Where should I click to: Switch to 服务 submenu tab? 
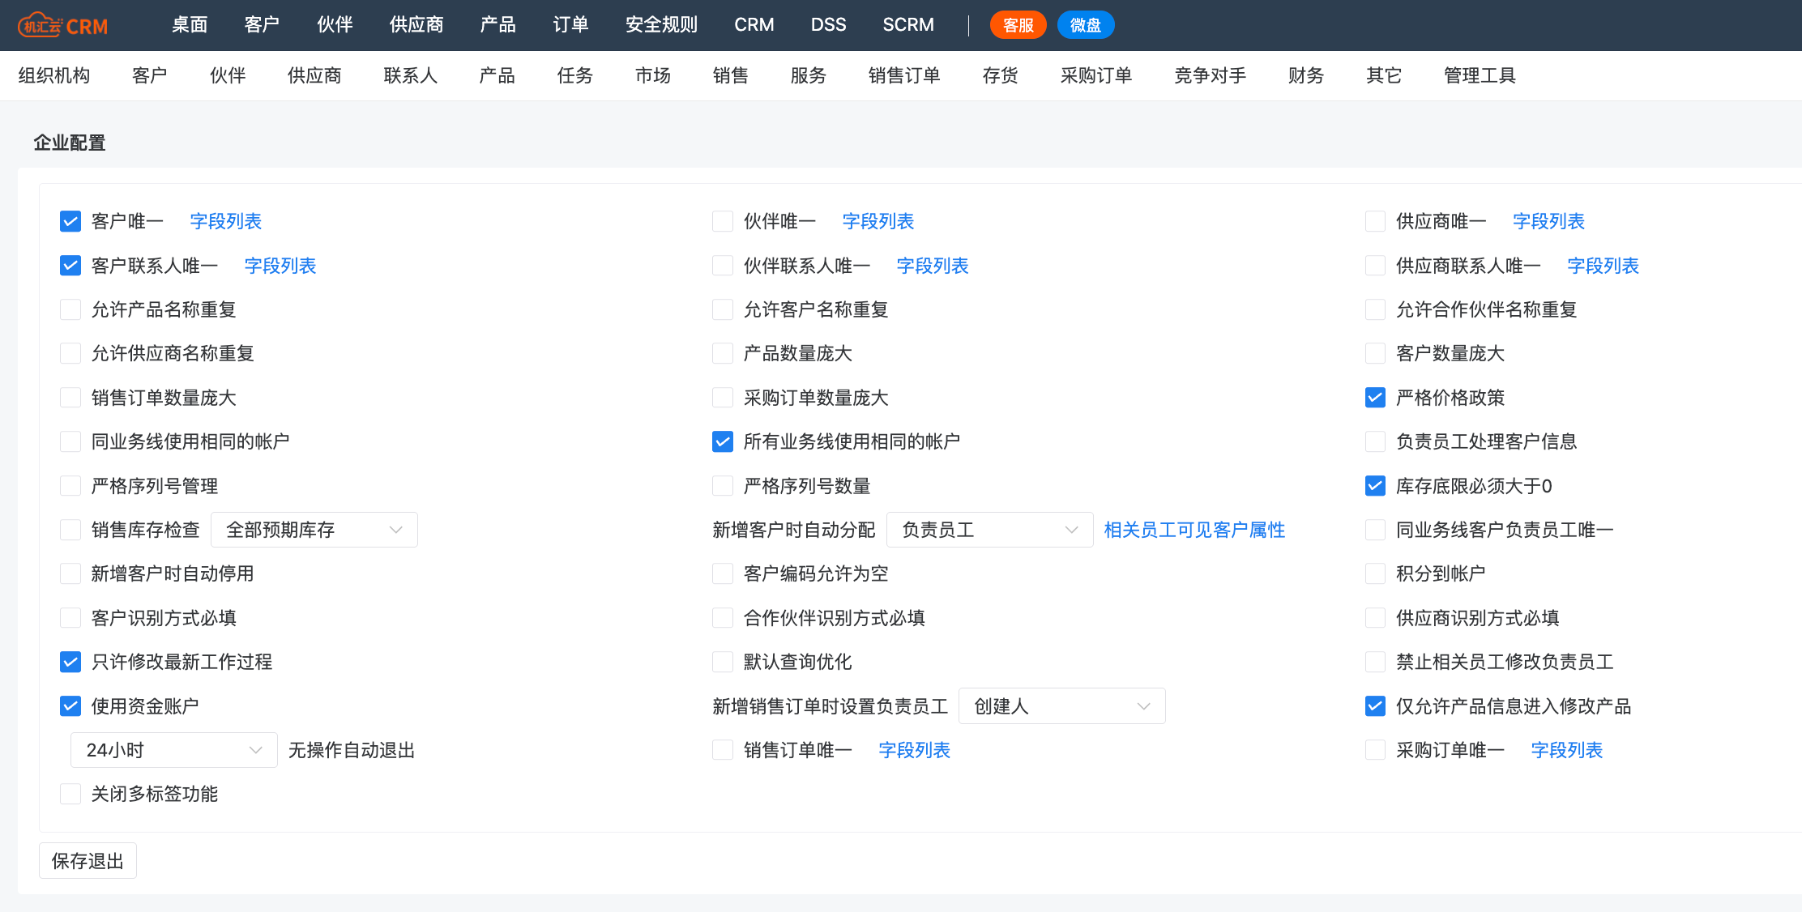point(809,75)
